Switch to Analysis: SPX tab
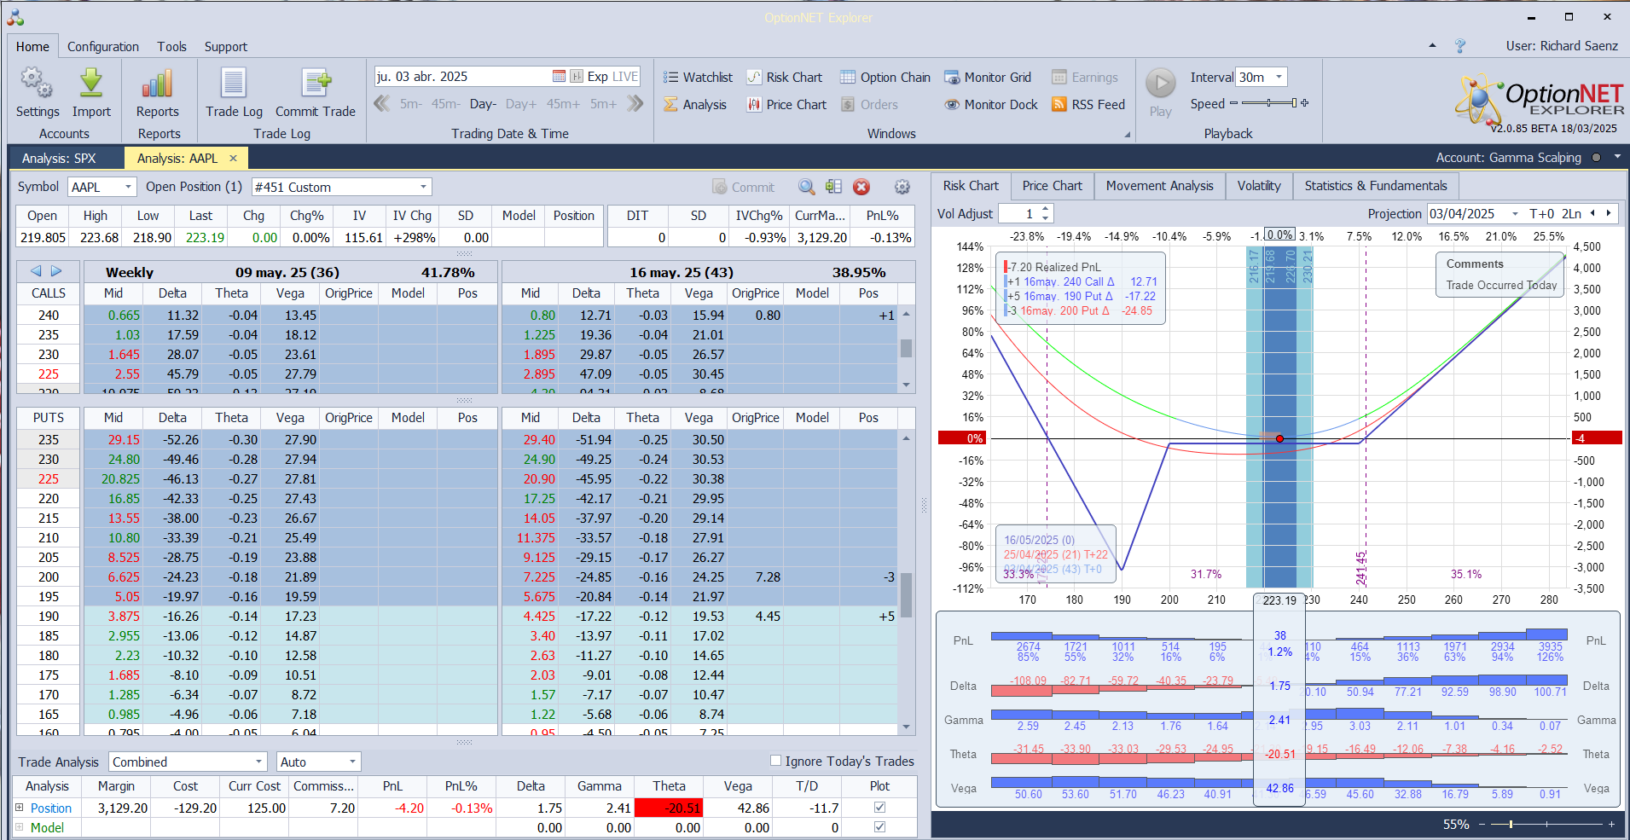The width and height of the screenshot is (1630, 840). (x=58, y=158)
